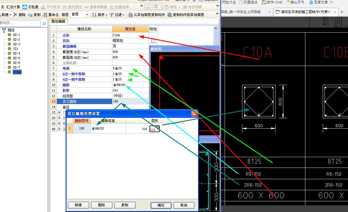The image size is (348, 212).
Task: Click the search magnifier icon
Action: pos(44,23)
